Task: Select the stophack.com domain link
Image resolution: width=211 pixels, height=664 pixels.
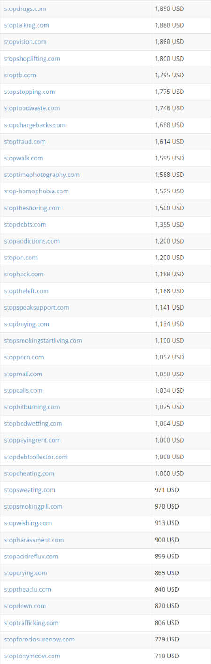Action: [x=23, y=274]
